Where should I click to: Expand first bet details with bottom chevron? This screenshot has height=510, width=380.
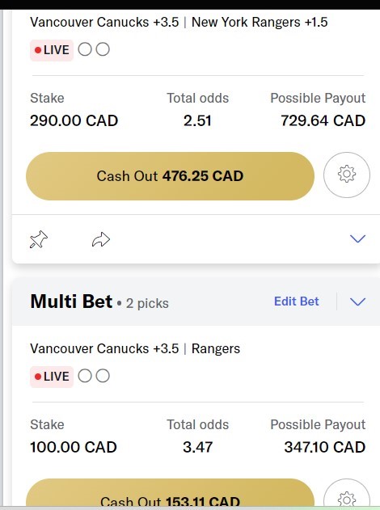click(357, 238)
